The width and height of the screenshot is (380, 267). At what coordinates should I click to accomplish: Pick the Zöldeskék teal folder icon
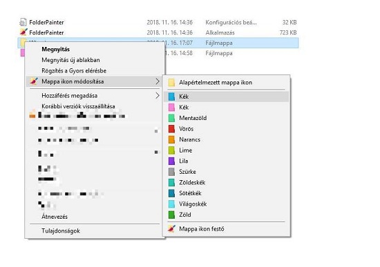coord(171,183)
